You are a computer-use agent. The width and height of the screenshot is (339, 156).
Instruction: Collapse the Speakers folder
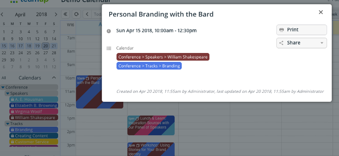pyautogui.click(x=8, y=93)
